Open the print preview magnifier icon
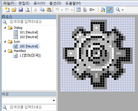 coord(27,10)
